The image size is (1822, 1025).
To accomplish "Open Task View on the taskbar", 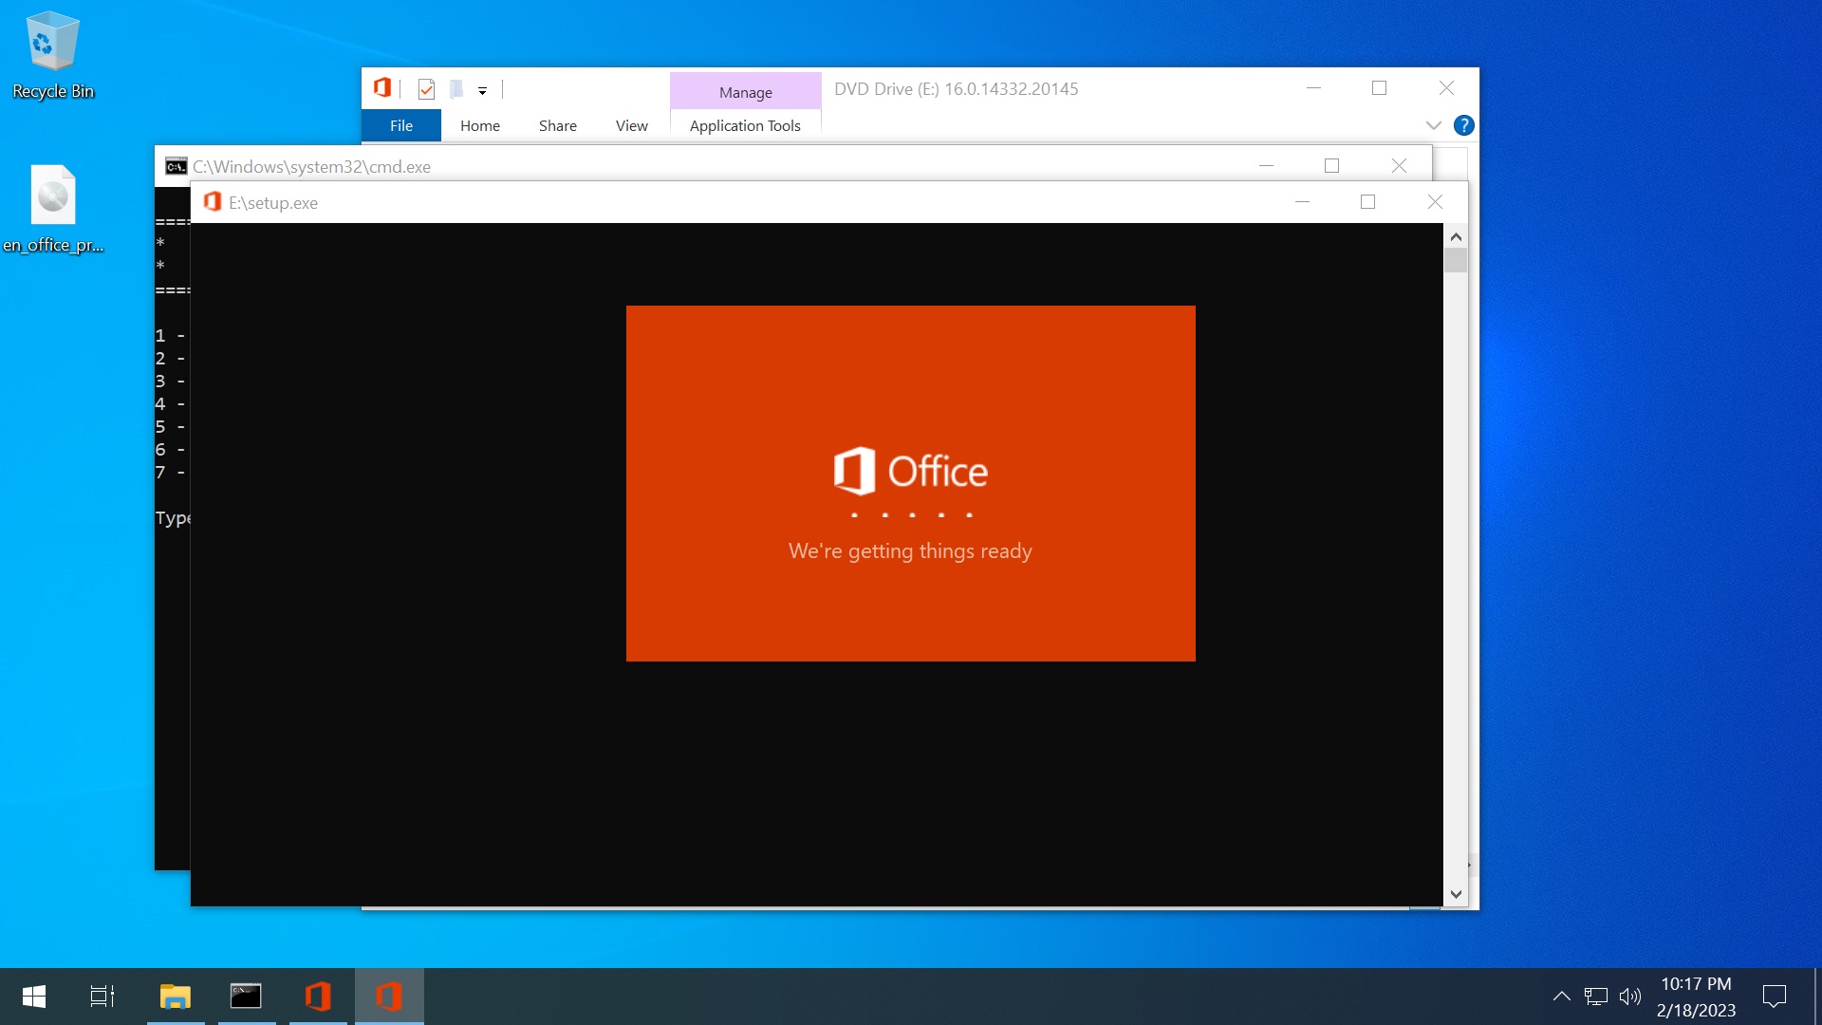I will tap(102, 997).
